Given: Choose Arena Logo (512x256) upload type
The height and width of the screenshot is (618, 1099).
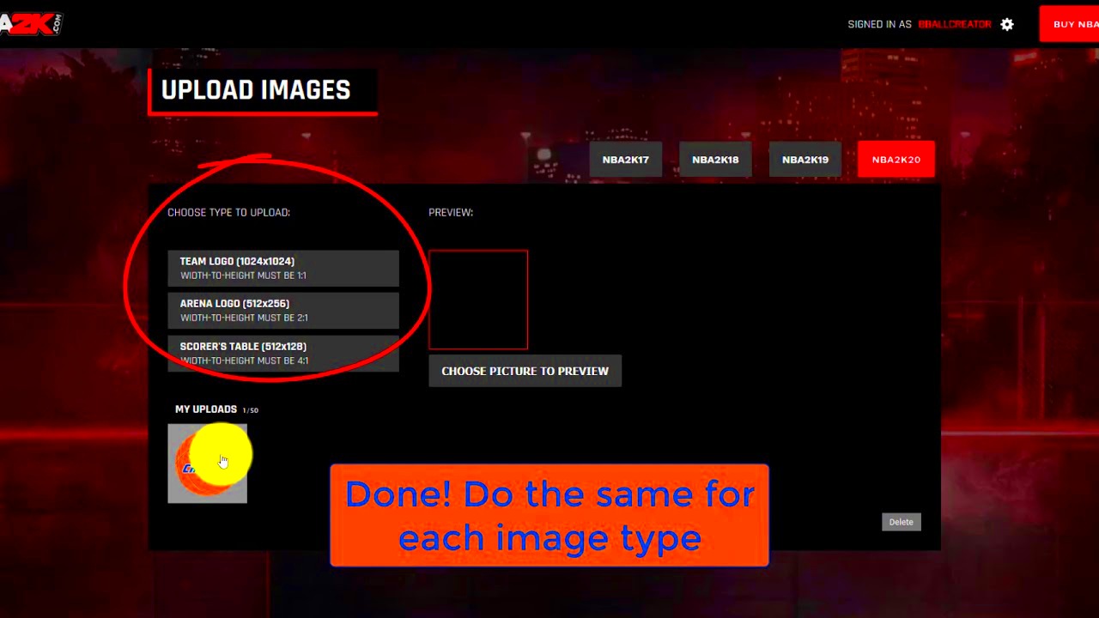Looking at the screenshot, I should point(283,311).
